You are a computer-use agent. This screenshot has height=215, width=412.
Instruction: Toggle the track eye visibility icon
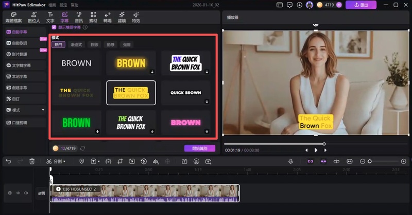[18, 193]
